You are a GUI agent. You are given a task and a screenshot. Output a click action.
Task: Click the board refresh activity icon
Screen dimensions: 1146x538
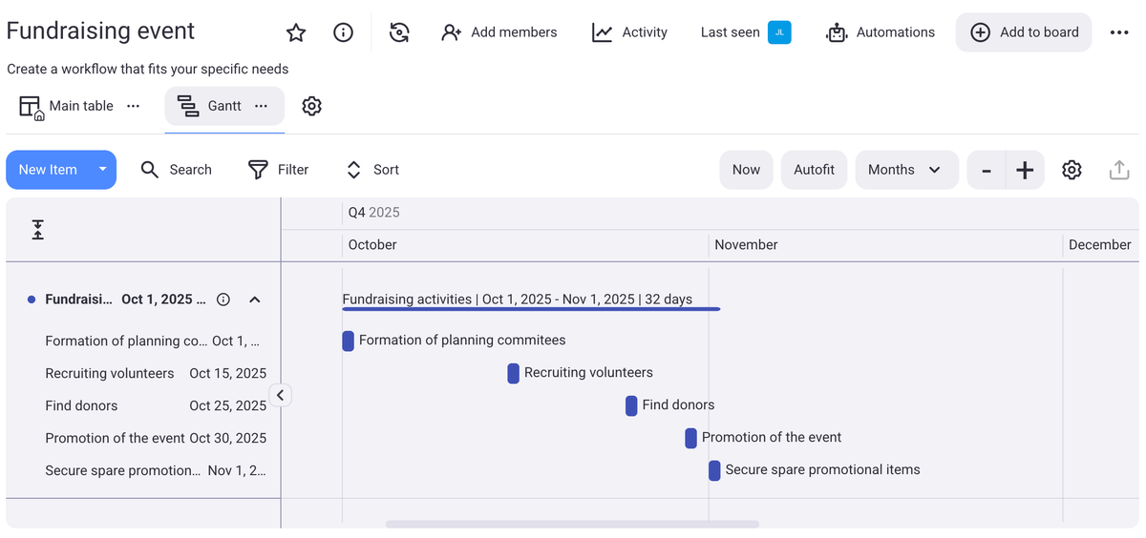[x=399, y=32]
